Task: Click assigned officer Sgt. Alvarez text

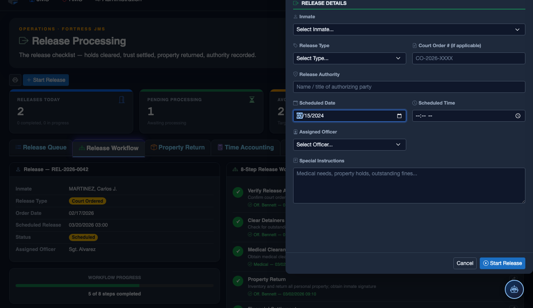Action: point(82,249)
